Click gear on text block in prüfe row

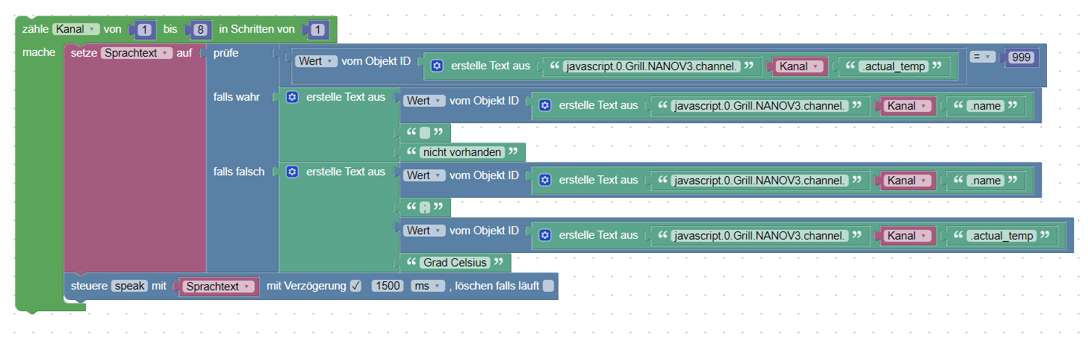tap(438, 66)
